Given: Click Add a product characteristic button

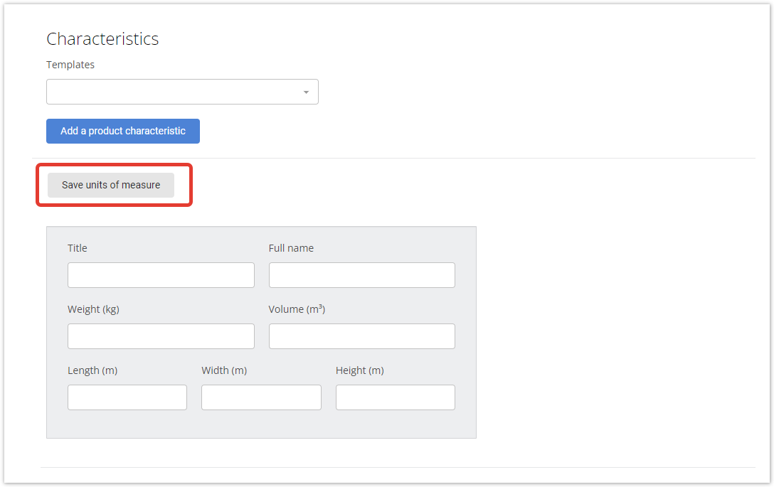Looking at the screenshot, I should coord(123,132).
